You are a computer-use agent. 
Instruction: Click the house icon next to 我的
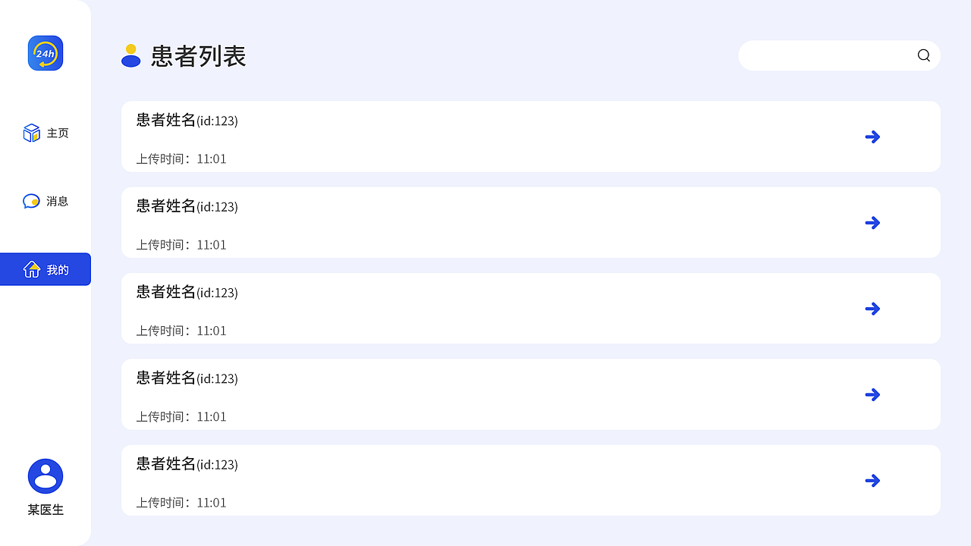coord(32,268)
